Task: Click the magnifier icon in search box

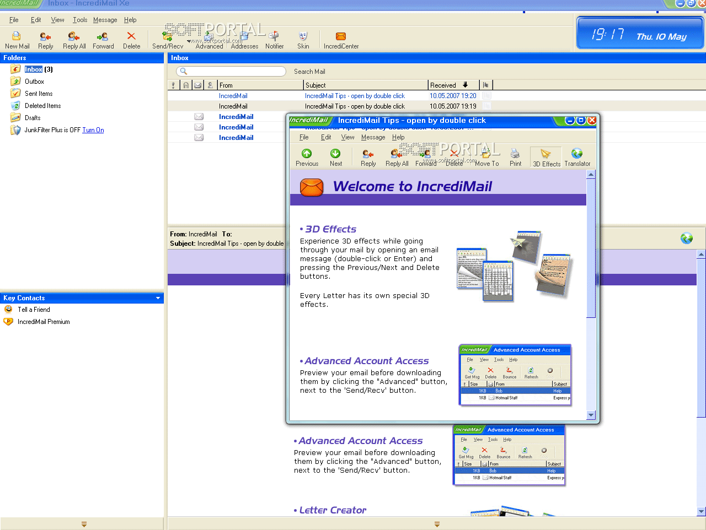Action: (x=184, y=71)
